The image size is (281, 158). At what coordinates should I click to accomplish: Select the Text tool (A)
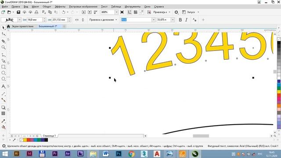click(x=3, y=86)
